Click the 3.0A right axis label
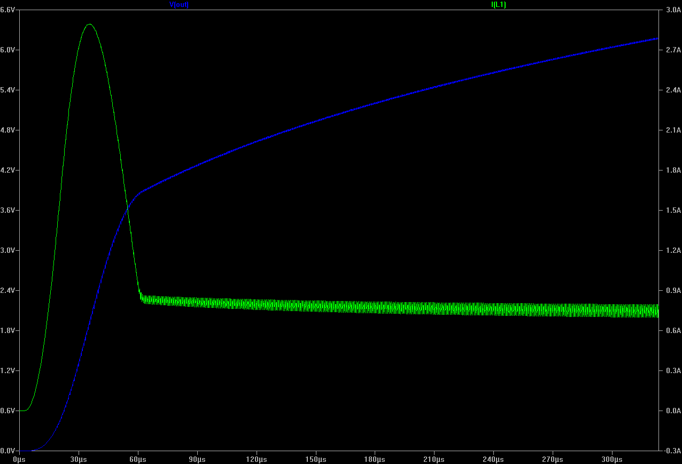This screenshot has width=682, height=464. [673, 10]
